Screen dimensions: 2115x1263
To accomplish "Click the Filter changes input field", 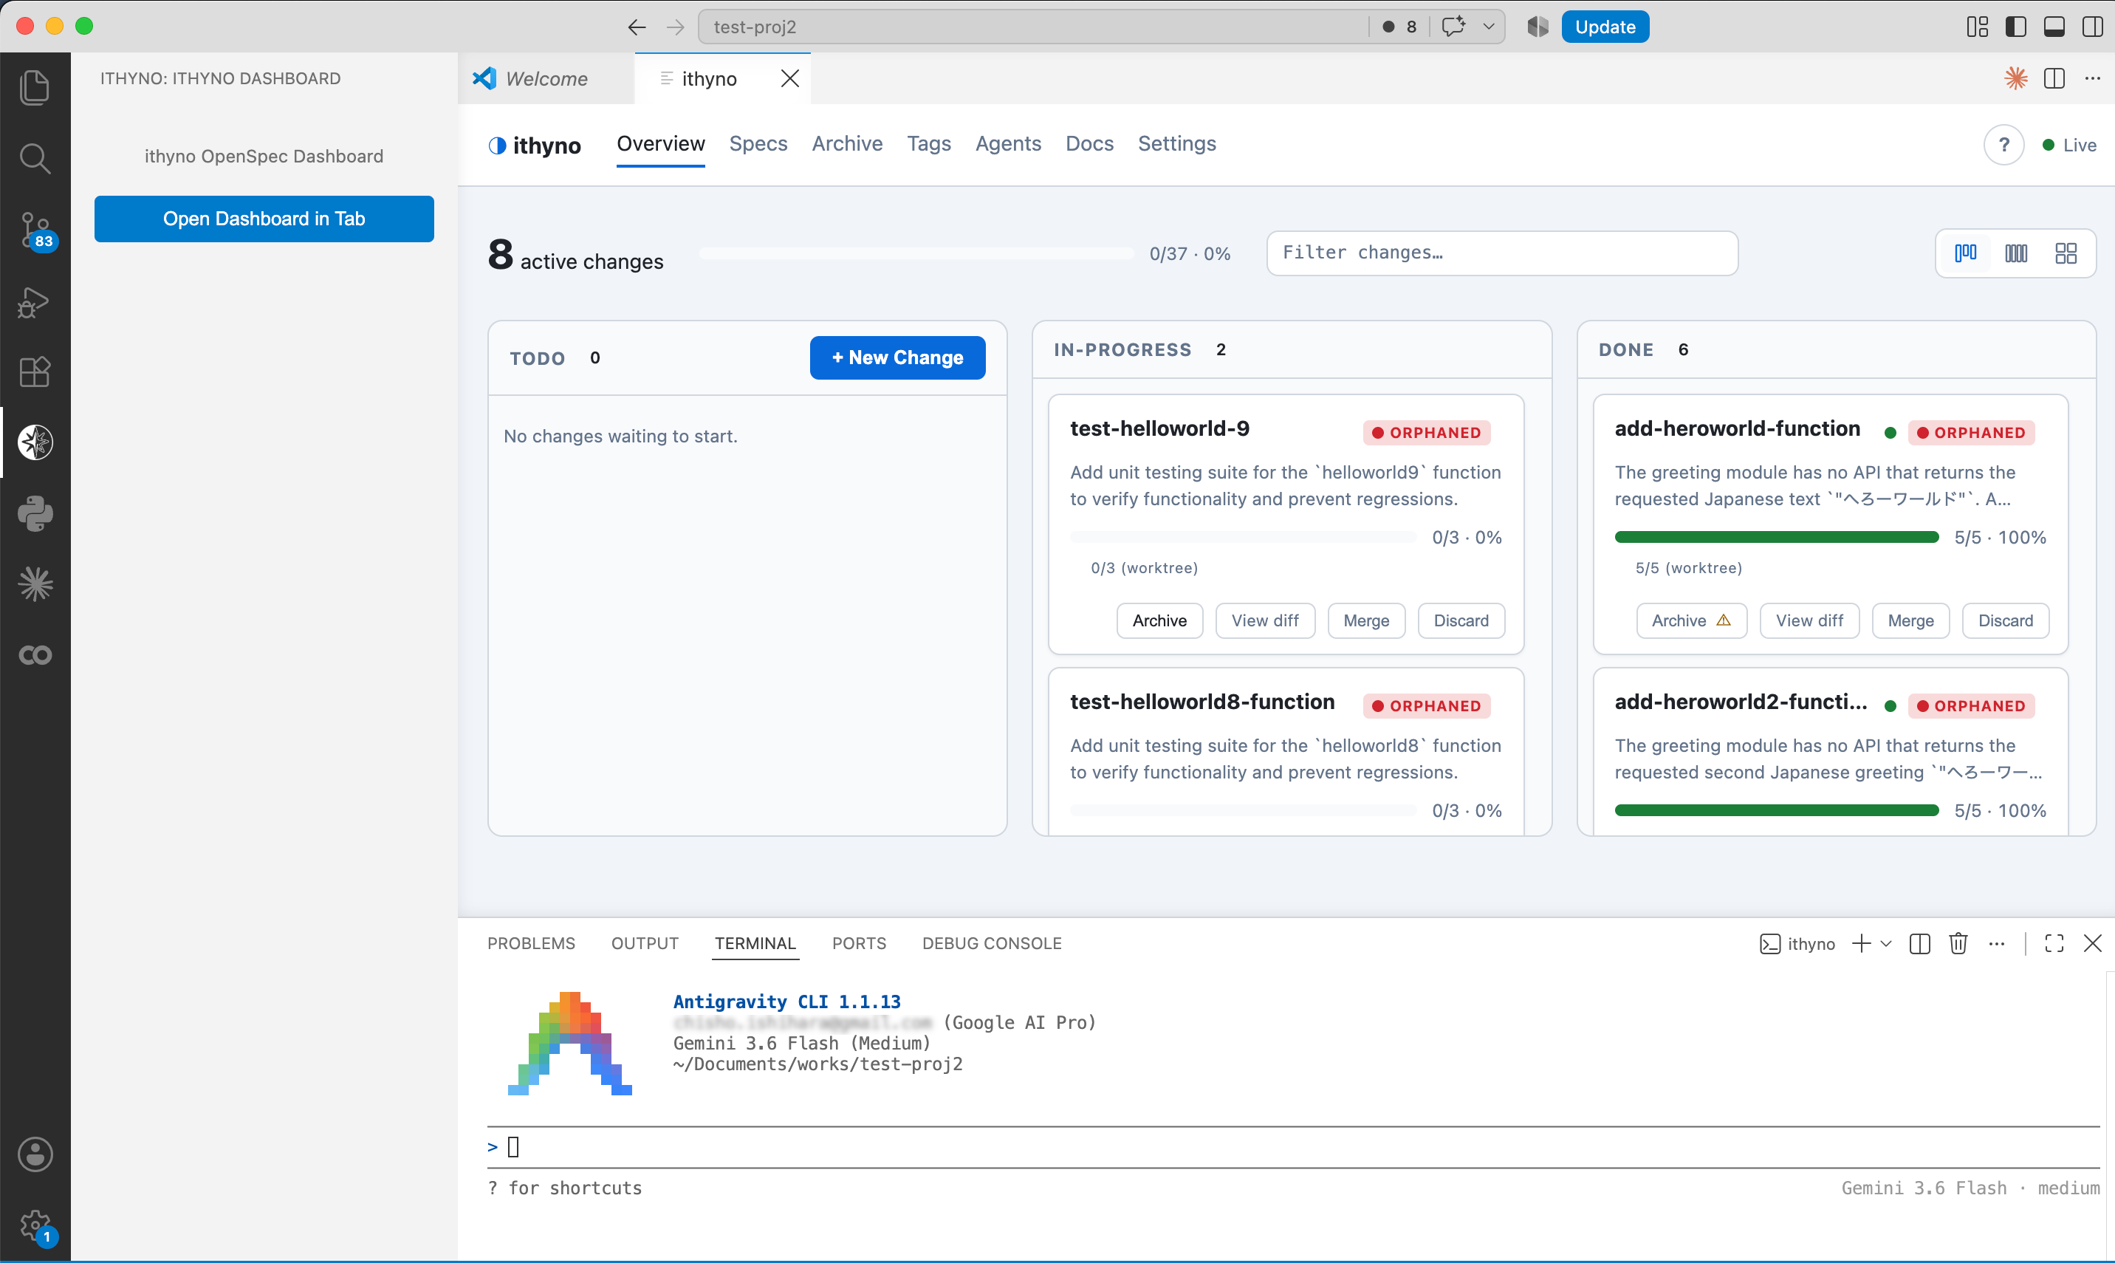I will [1501, 253].
